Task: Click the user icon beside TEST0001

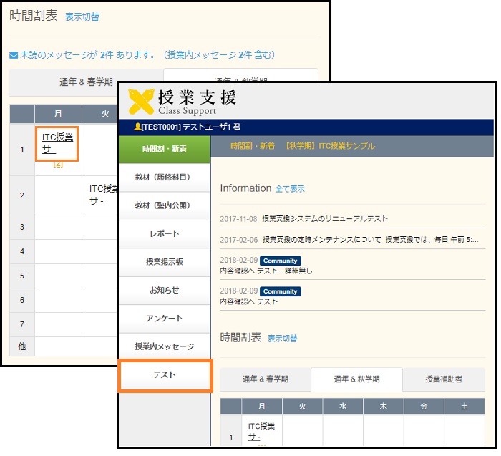Action: tap(137, 127)
